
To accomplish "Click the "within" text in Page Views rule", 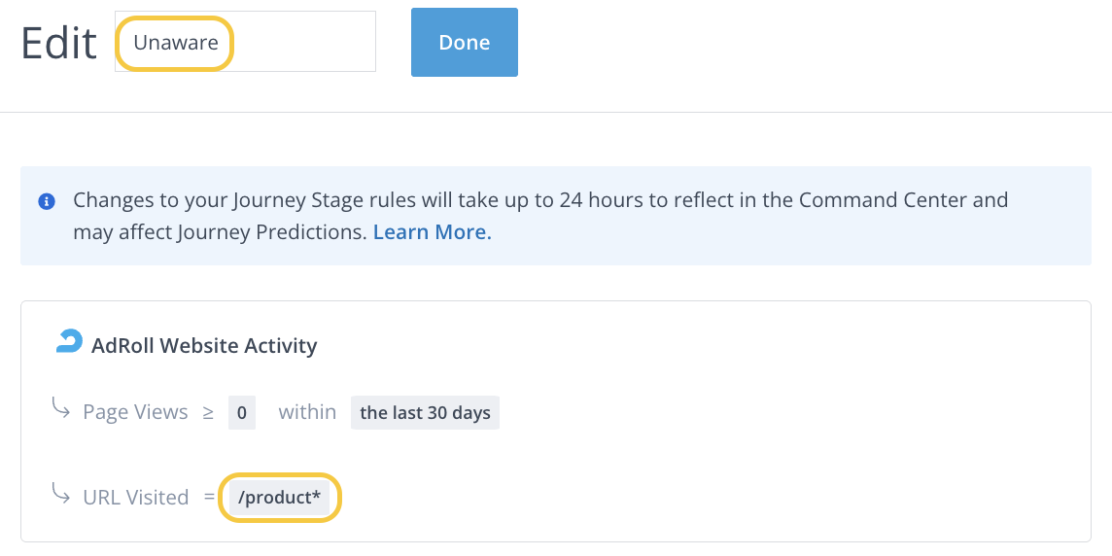I will pos(307,412).
